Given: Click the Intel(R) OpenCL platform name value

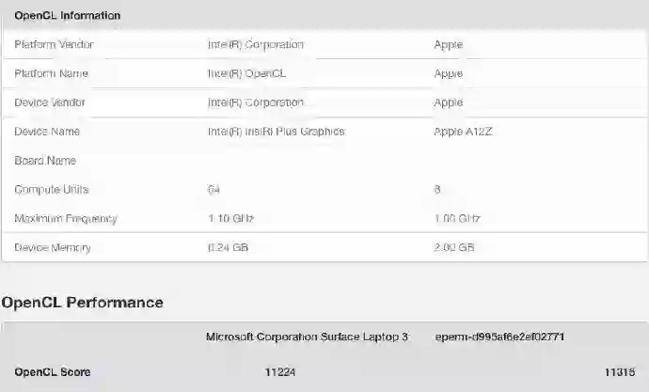Looking at the screenshot, I should point(245,73).
